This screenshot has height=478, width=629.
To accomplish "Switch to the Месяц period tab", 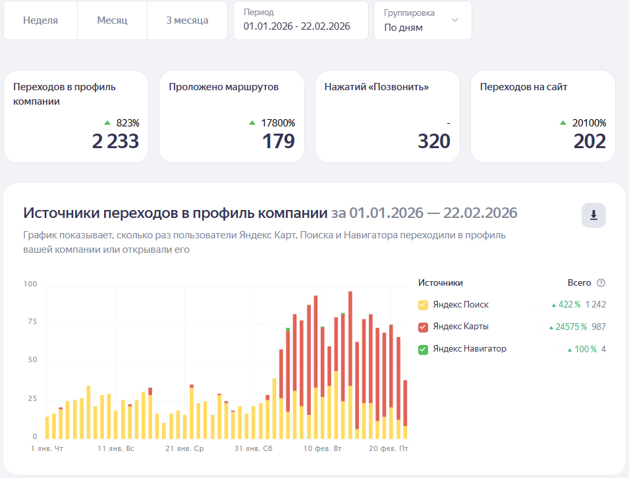I will pos(113,20).
